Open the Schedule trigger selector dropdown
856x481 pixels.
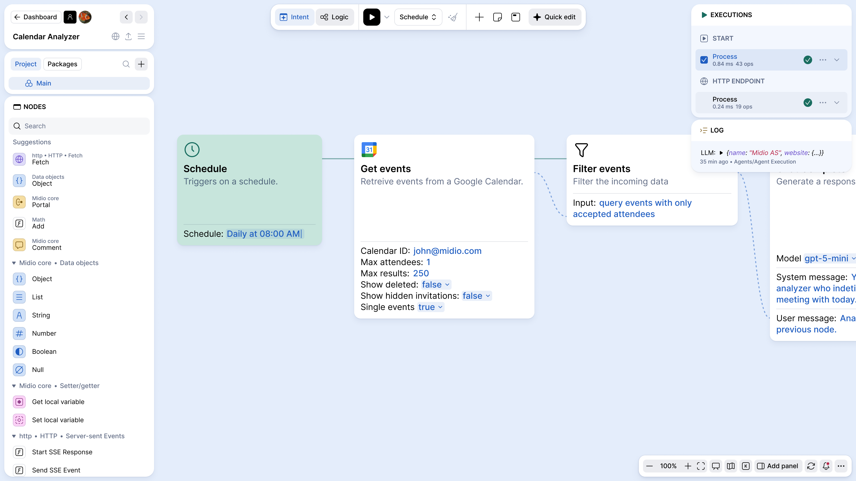tap(418, 17)
